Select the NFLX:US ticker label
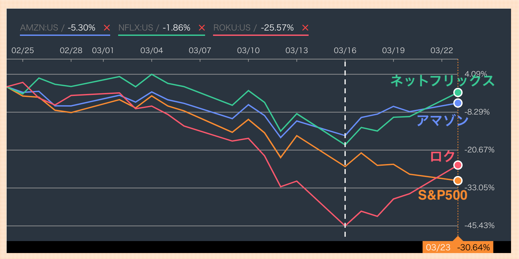The width and height of the screenshot is (519, 259). [135, 28]
